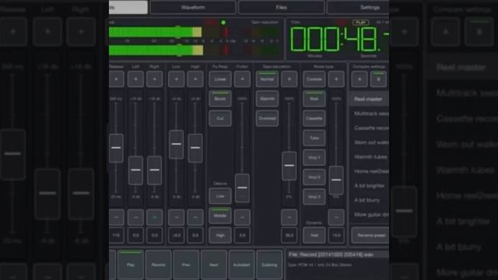This screenshot has height=280, width=498.
Task: Raise the Low EQ with its plus button
Action: point(177,79)
